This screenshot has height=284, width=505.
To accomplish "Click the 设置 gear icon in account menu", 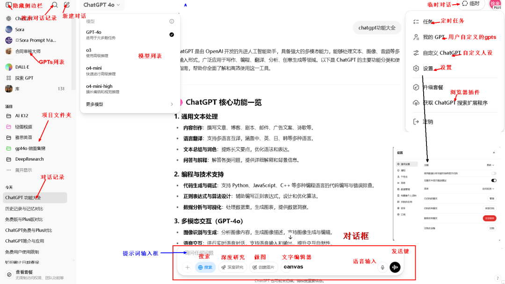I will pos(416,68).
